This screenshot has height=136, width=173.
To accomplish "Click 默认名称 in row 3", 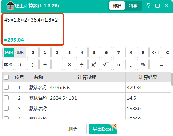I will tap(38, 109).
